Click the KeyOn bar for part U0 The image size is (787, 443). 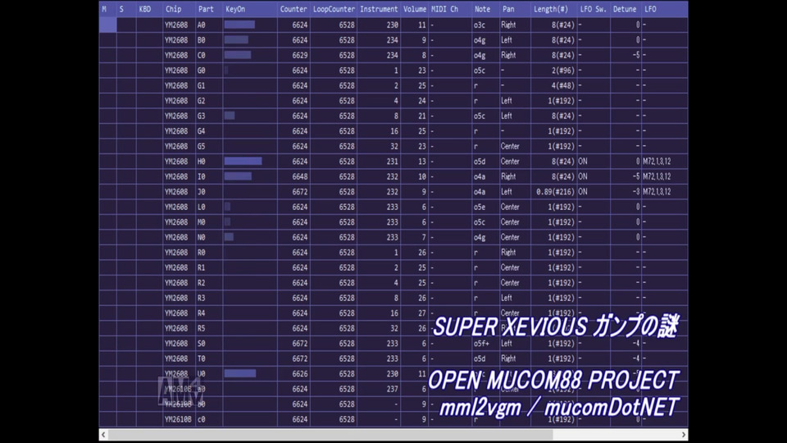tap(240, 373)
